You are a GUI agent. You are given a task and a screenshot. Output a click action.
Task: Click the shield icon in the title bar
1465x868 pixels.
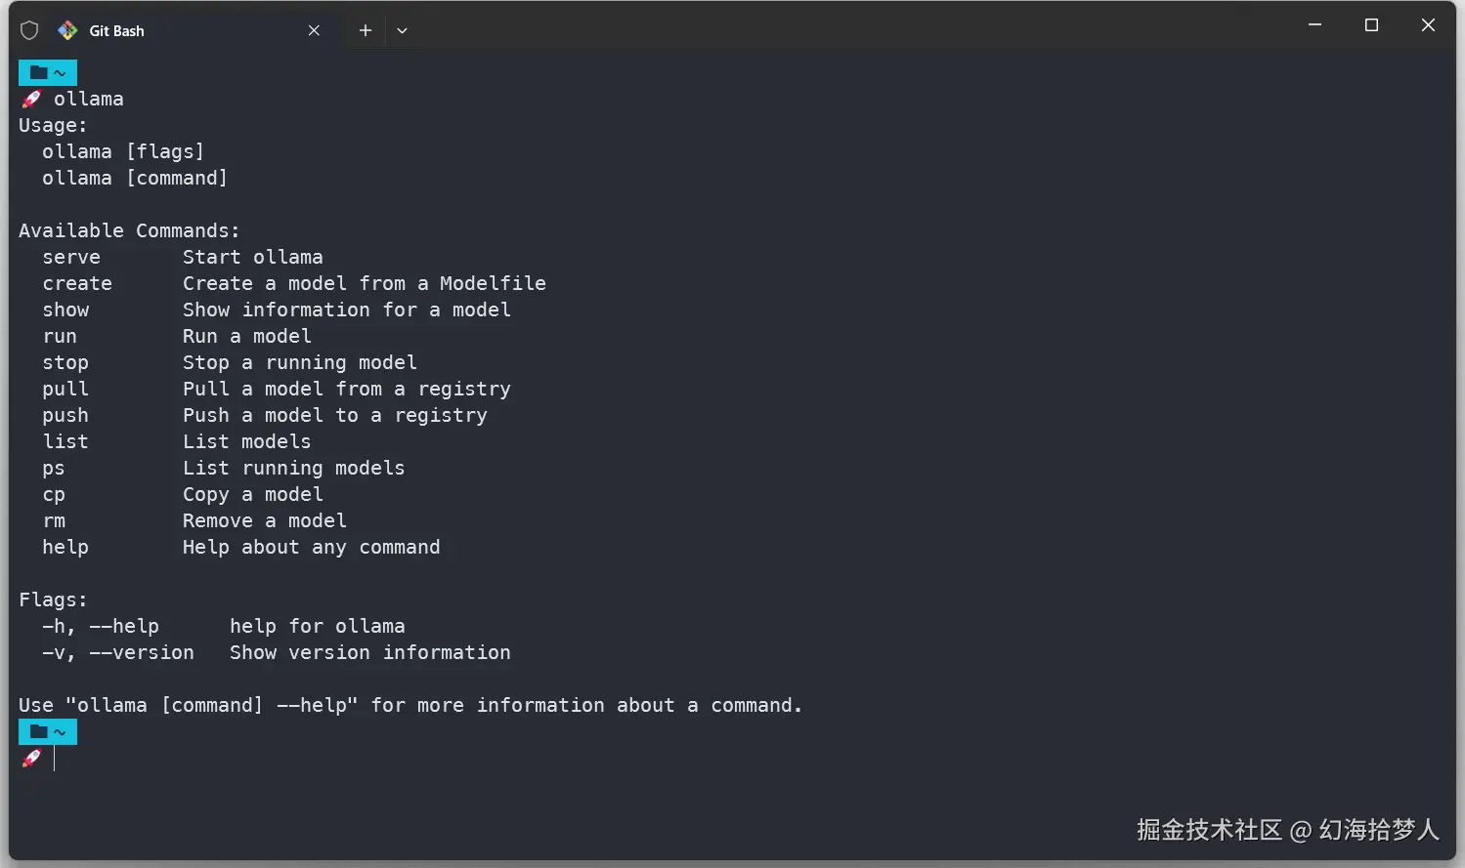[x=29, y=30]
